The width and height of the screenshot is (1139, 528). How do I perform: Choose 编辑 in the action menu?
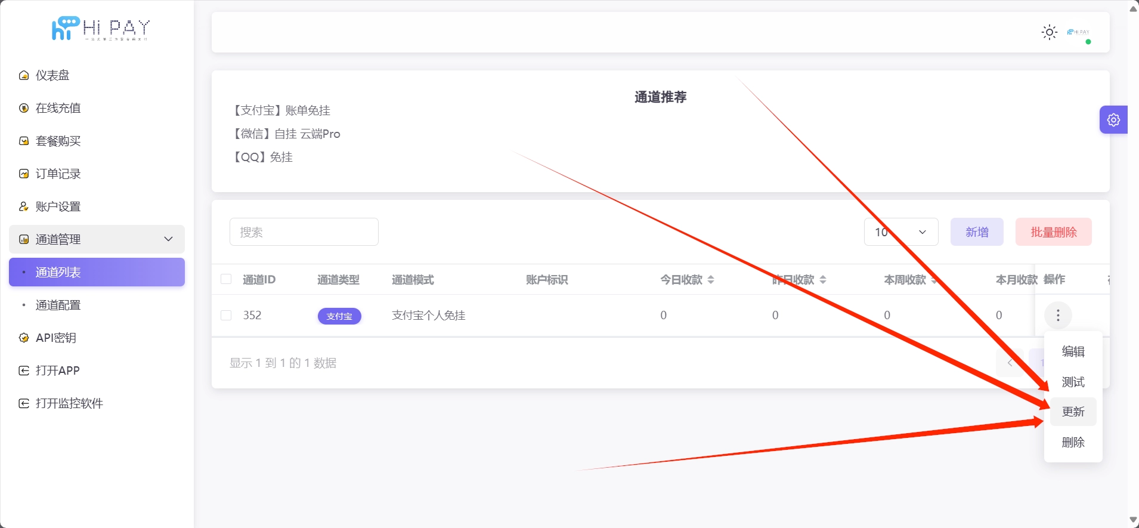[x=1073, y=351]
